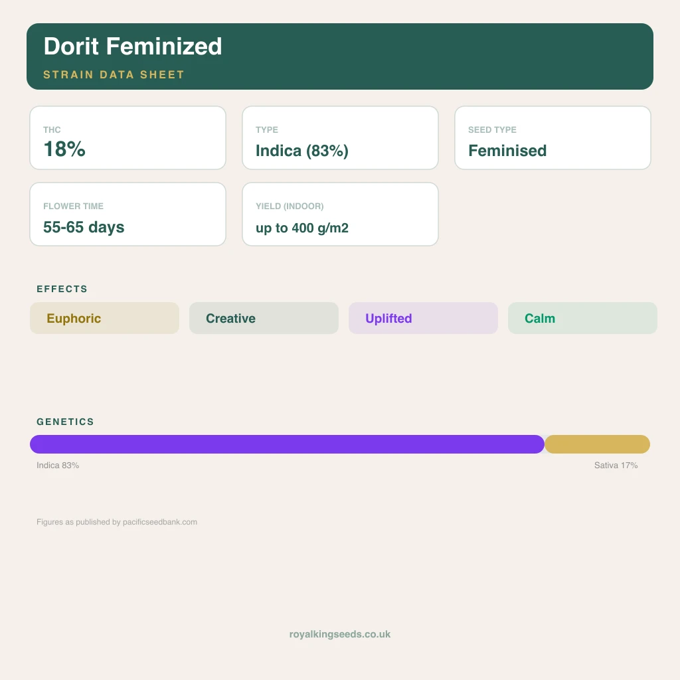The image size is (680, 680).
Task: Click the purple Indica portion of genetics bar
Action: pos(287,444)
